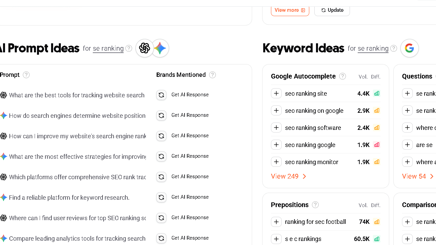Refresh AI response for 'How do search engines' prompt
The height and width of the screenshot is (245, 436).
[x=161, y=115]
